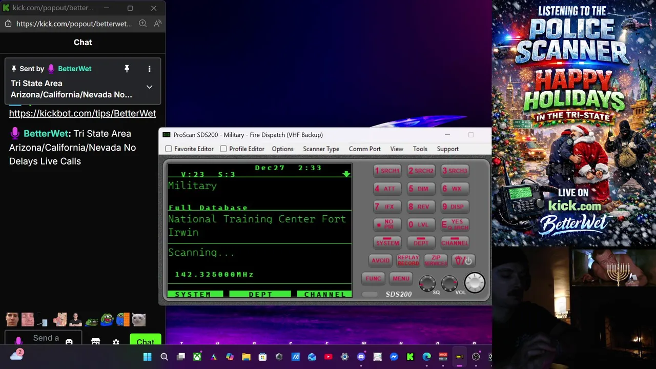Open the kickbot.com/tips/BetterWet link
Screen dimensions: 656x369
click(x=83, y=113)
